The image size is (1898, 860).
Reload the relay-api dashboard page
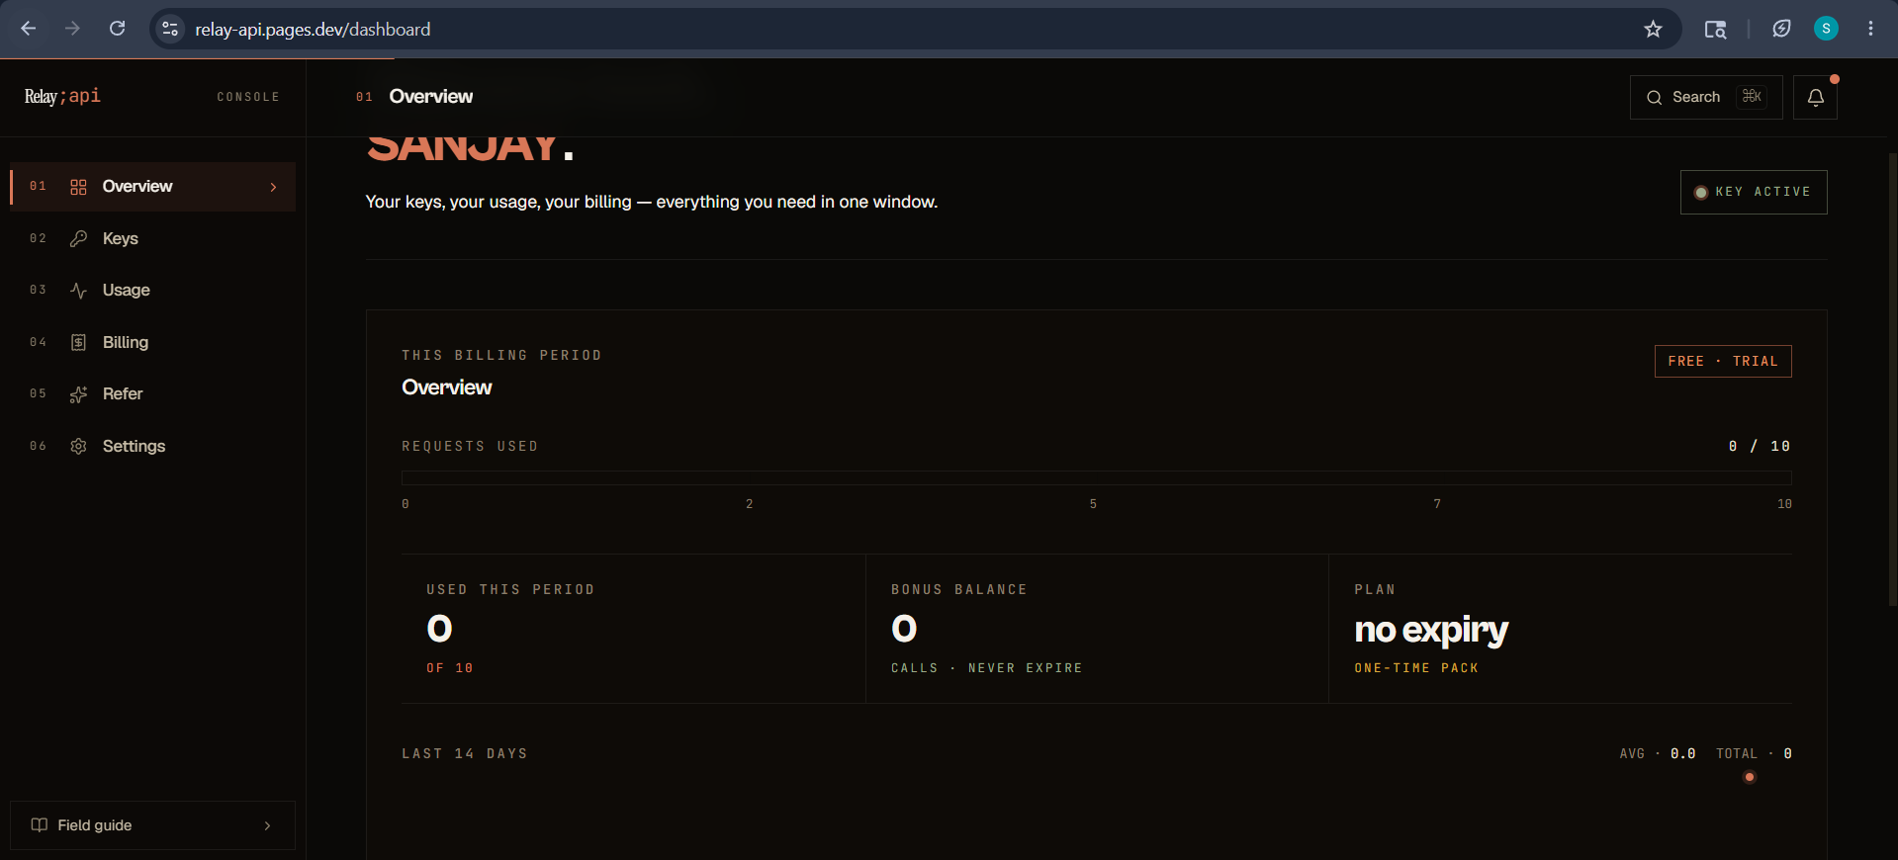pos(117,29)
